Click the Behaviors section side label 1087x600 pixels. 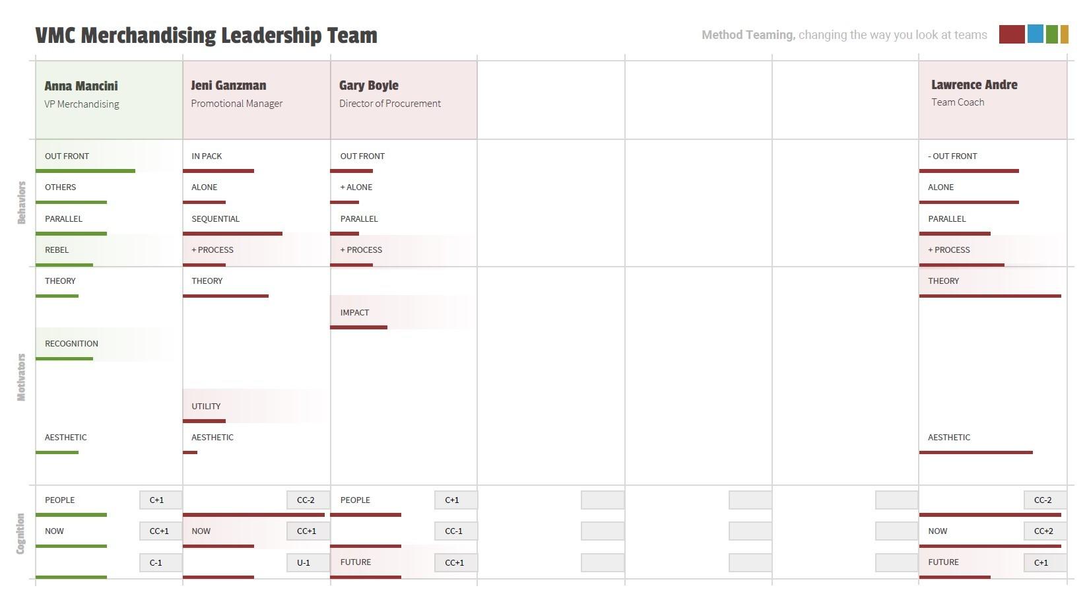click(21, 203)
